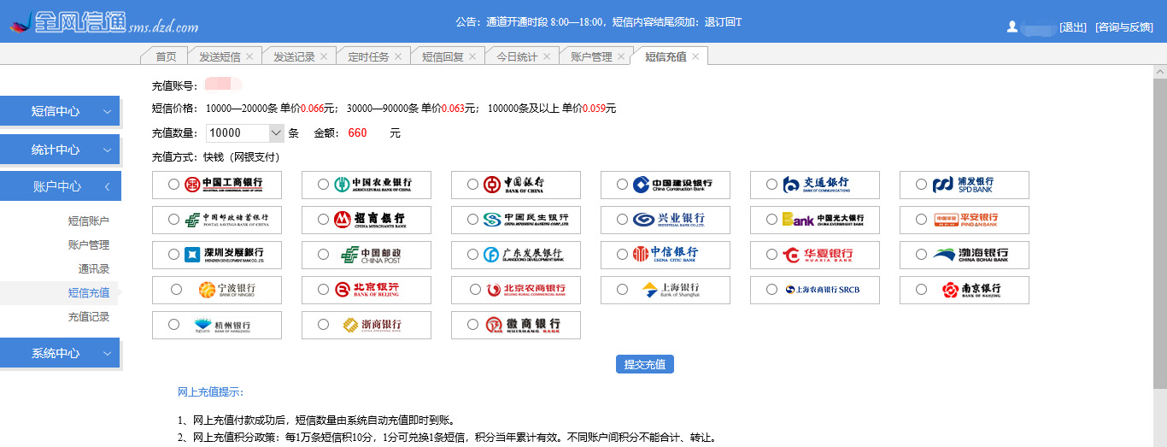This screenshot has height=447, width=1167.
Task: Click the Bank of Shanghai logo
Action: coord(671,290)
